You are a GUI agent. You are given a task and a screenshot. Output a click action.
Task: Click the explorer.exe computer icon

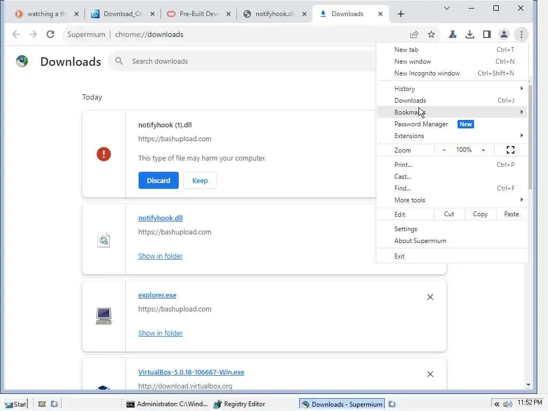click(104, 316)
